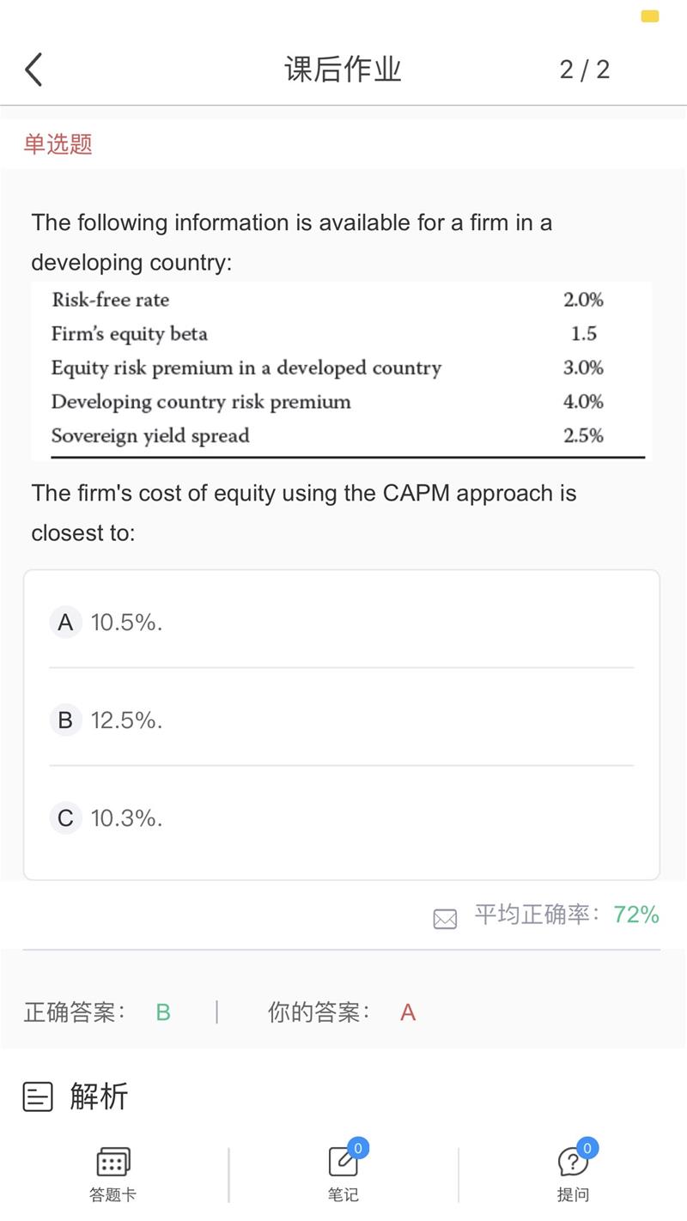Tap the blue notes count badge
Viewport: 687px width, 1221px height.
(358, 1148)
